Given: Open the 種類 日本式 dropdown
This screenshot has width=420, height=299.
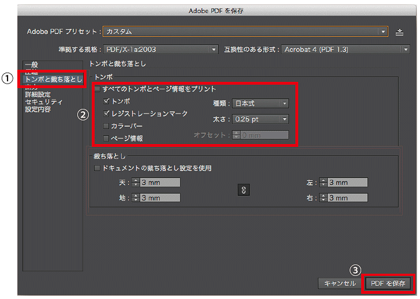Looking at the screenshot, I should point(260,103).
